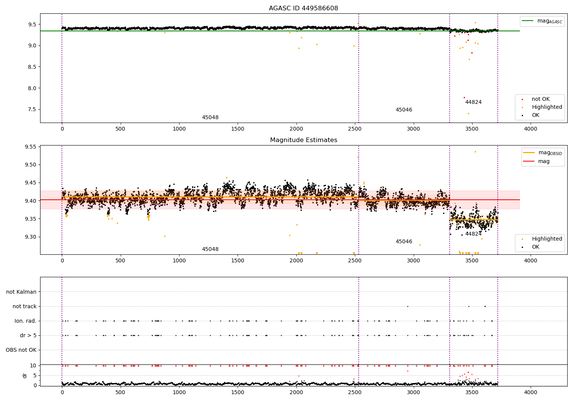Click the 'dr' y-axis label
Screen dimensions: 573x401
click(x=25, y=375)
